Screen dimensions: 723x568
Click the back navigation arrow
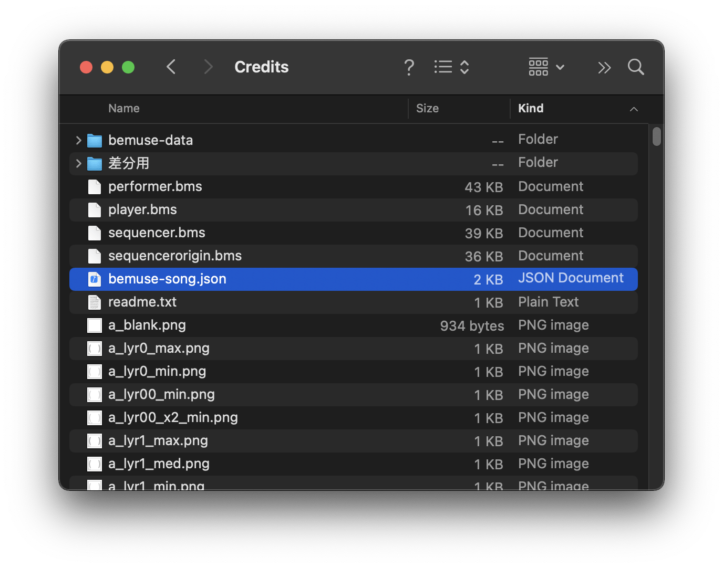171,67
